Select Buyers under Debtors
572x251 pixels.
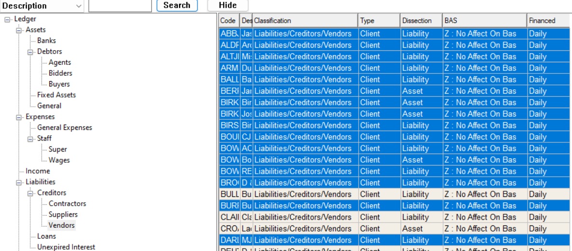pos(59,84)
